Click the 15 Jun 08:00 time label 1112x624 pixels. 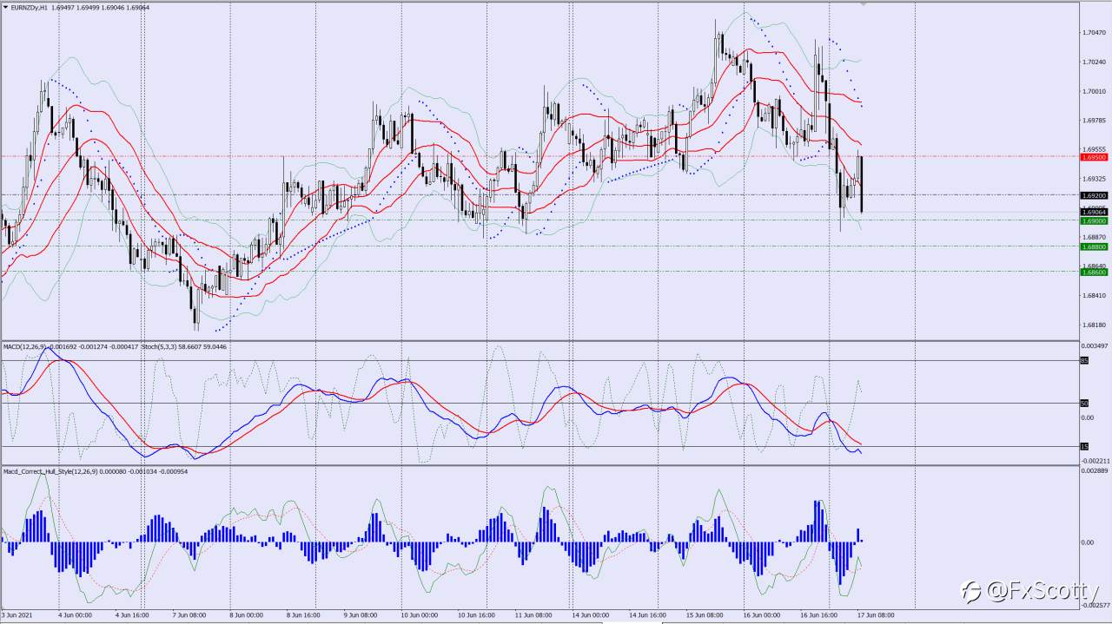pyautogui.click(x=705, y=615)
